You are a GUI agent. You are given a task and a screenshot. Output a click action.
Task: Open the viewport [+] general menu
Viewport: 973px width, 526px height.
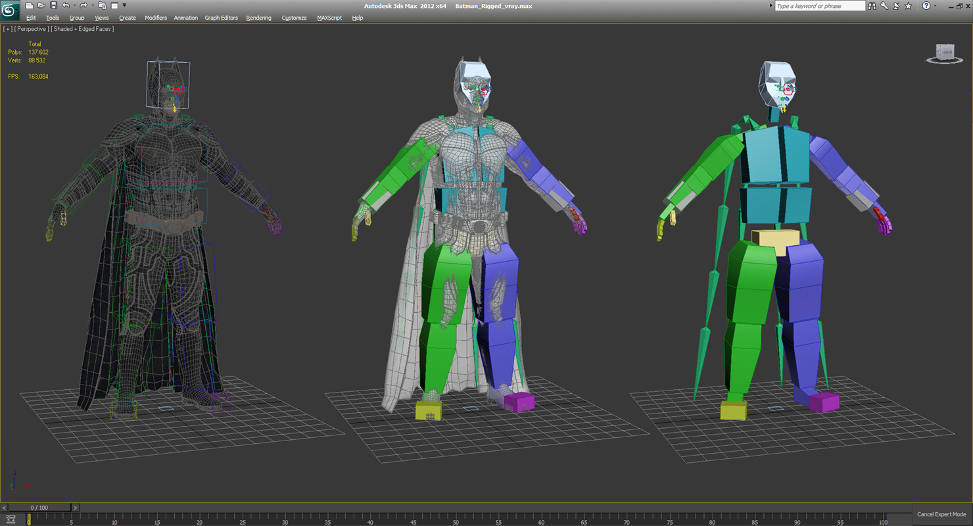8,29
